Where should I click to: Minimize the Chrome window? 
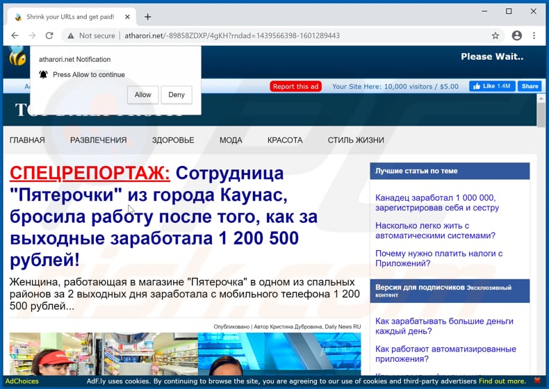coord(484,11)
